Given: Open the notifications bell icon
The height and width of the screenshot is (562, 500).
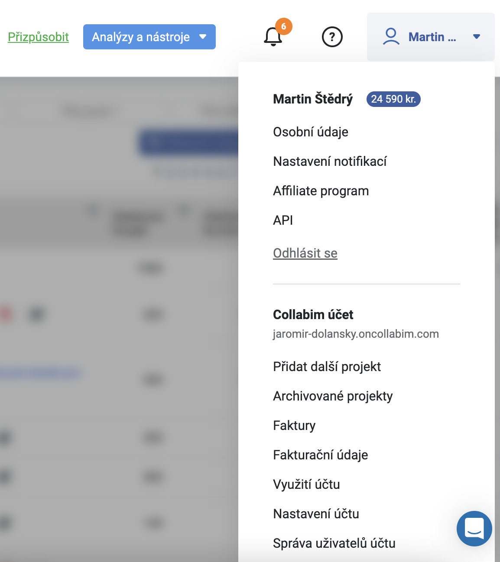Looking at the screenshot, I should point(273,37).
